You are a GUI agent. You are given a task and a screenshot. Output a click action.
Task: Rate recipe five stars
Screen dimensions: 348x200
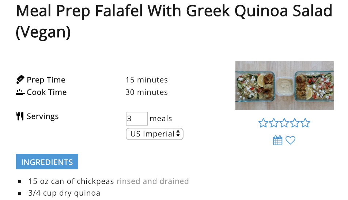tap(305, 123)
